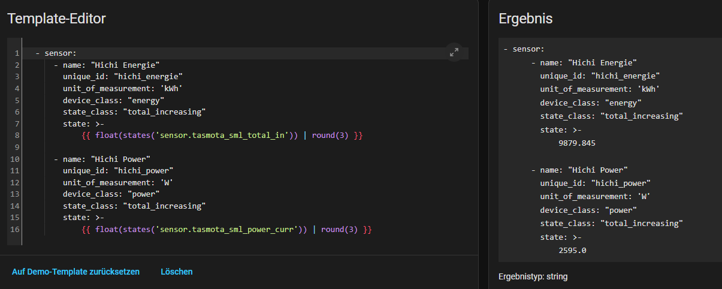Image resolution: width=722 pixels, height=289 pixels.
Task: Click the Template-Editor heading
Action: [56, 19]
